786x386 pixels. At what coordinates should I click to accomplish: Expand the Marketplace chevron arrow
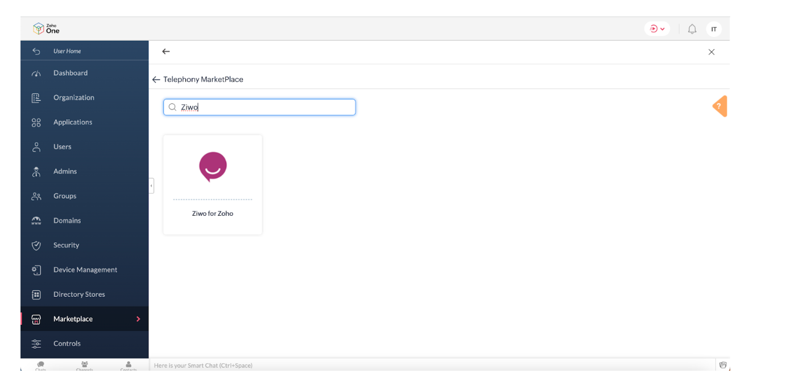138,319
